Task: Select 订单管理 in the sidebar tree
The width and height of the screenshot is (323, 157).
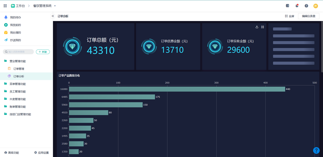Action: click(x=19, y=69)
